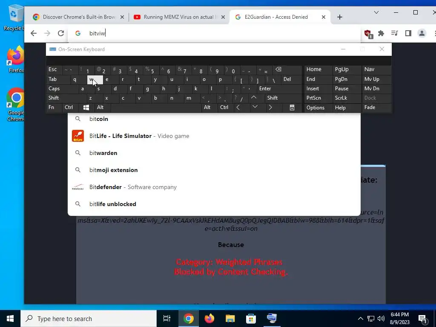
Task: Switch to E2Guardian - Access Denied tab
Action: tap(280, 17)
